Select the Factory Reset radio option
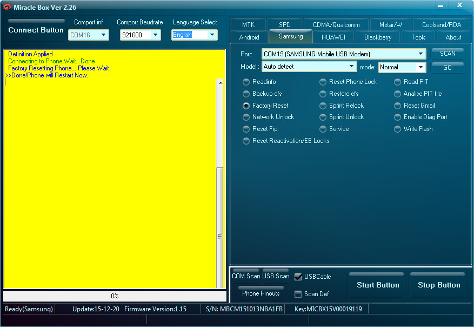Screen dimensions: 474x327 246,106
